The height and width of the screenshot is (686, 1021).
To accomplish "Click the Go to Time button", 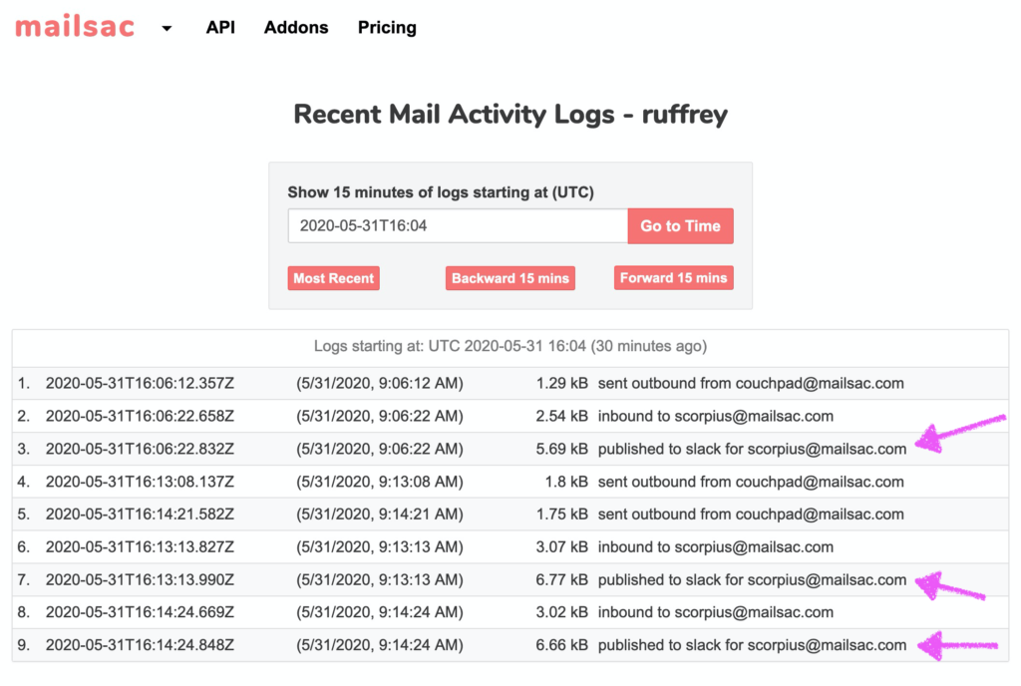I will [x=680, y=226].
